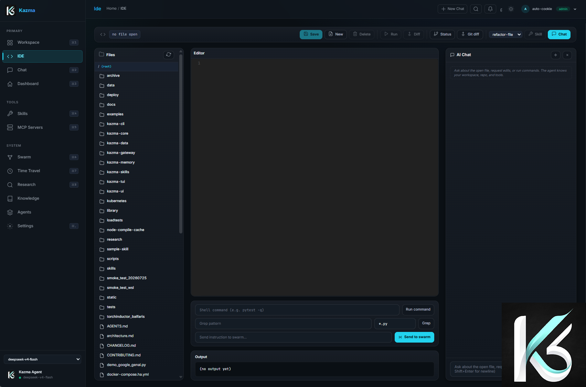This screenshot has height=387, width=586.
Task: Click the Grep button
Action: [x=426, y=323]
